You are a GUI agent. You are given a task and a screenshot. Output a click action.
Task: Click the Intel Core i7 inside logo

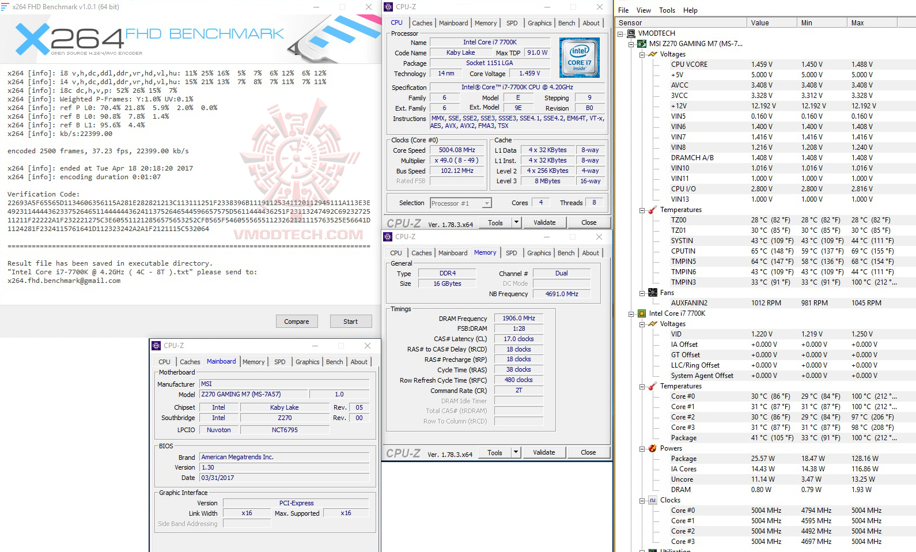[x=579, y=58]
